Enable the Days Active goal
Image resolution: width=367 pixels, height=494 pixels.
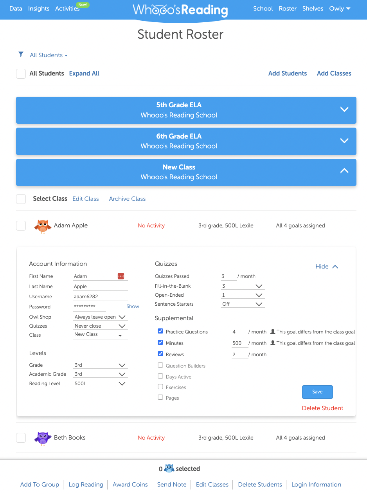pyautogui.click(x=160, y=376)
